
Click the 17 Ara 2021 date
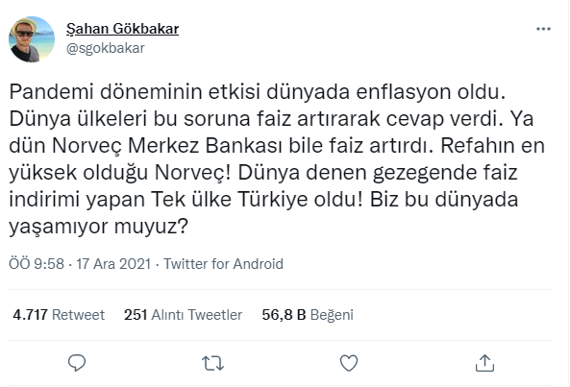point(113,263)
